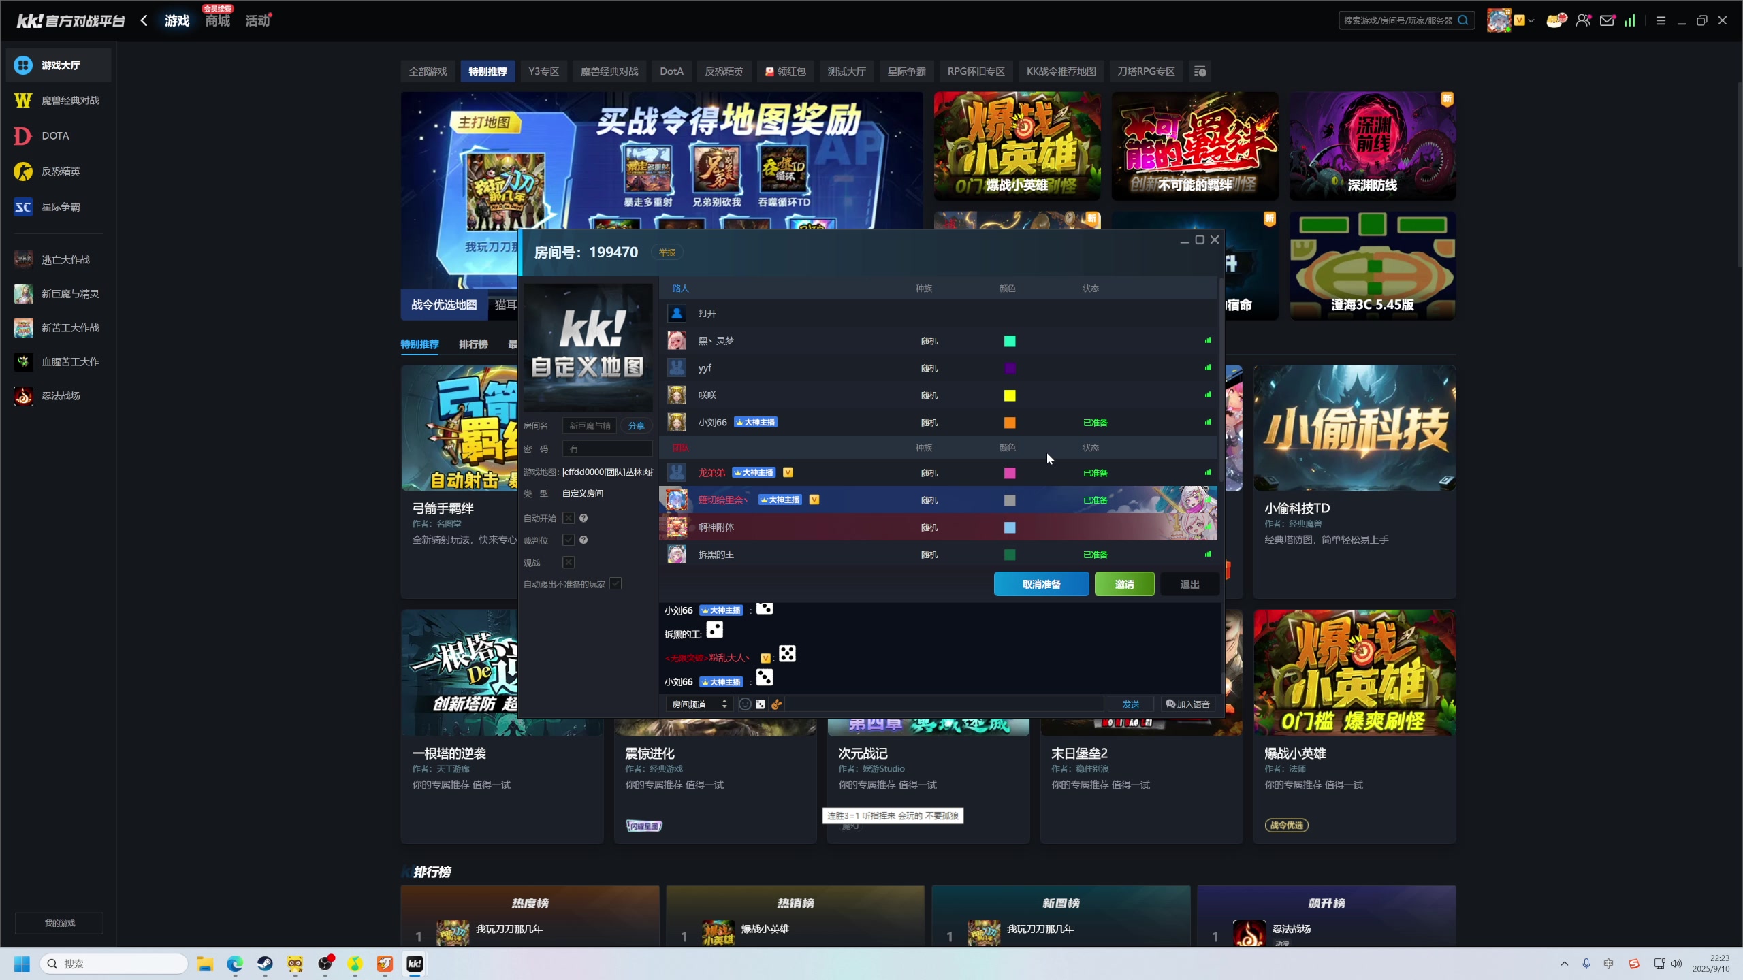Open 逃亡大作战 game in the sidebar
1743x980 pixels.
tap(59, 260)
